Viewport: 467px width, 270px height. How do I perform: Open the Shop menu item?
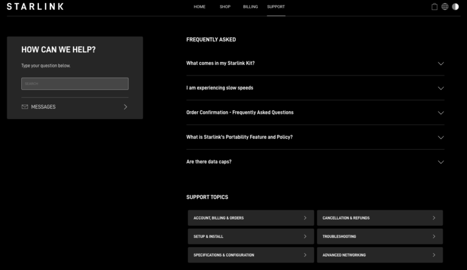coord(225,7)
